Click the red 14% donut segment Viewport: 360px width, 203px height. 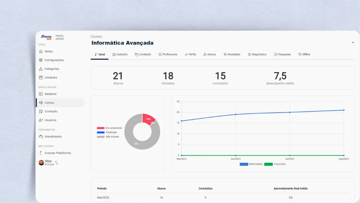tap(148, 118)
